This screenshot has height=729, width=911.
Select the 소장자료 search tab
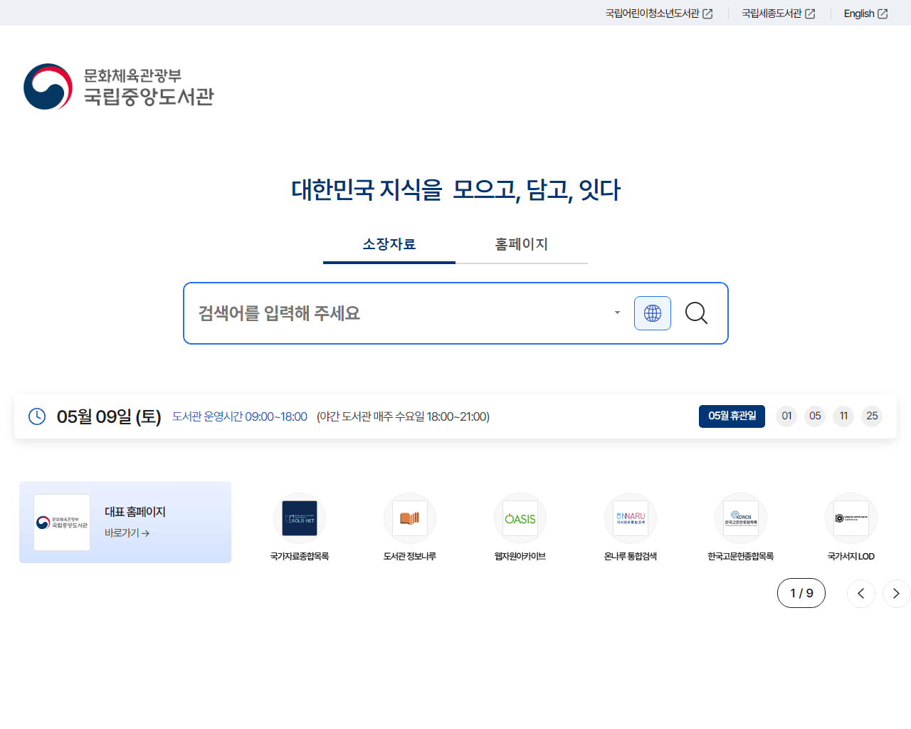[x=389, y=245]
